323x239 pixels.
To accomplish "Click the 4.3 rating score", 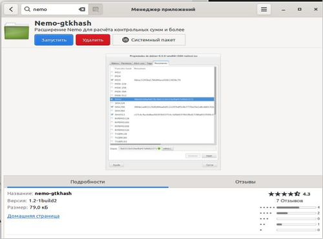I will click(x=306, y=194).
